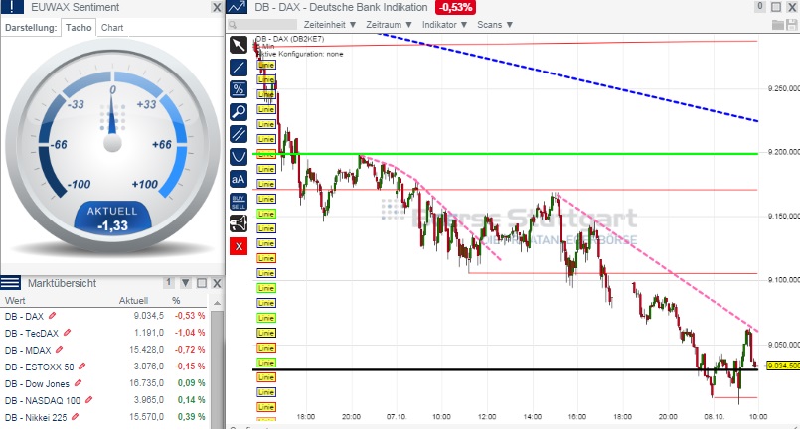The image size is (800, 440).
Task: Select the DB - DAX row name
Action: click(24, 316)
